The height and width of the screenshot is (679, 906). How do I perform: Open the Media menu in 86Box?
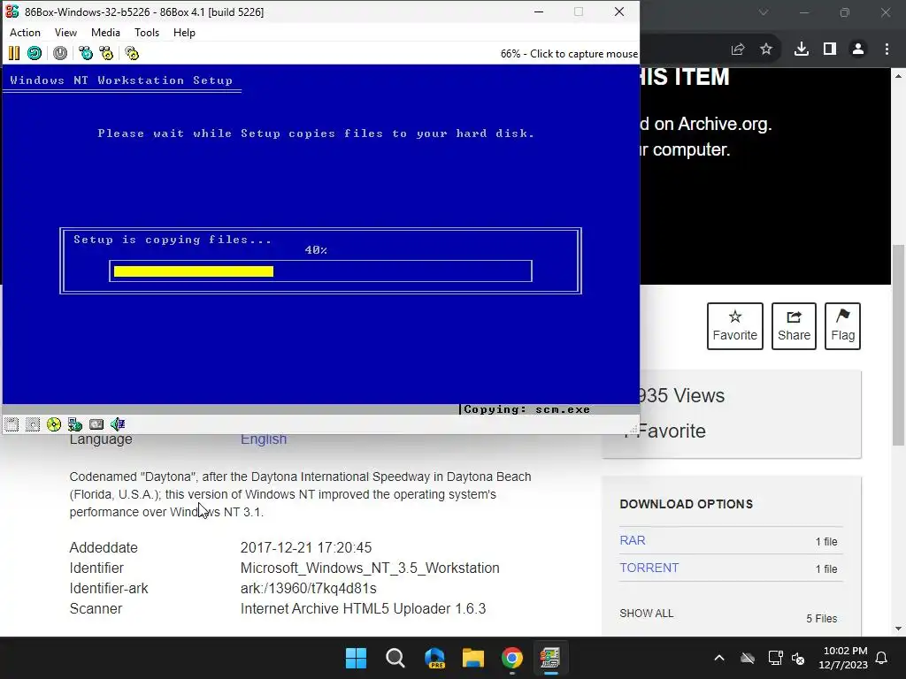pyautogui.click(x=106, y=33)
